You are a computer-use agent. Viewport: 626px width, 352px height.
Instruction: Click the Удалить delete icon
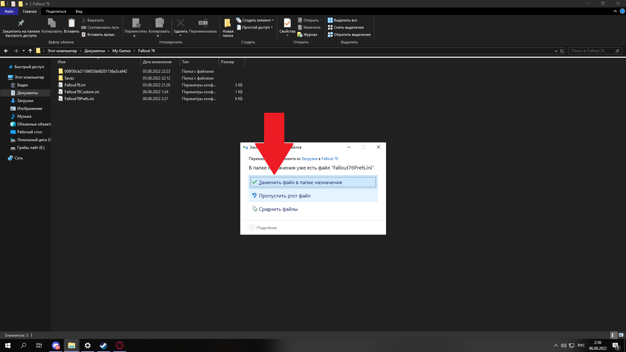coord(180,23)
